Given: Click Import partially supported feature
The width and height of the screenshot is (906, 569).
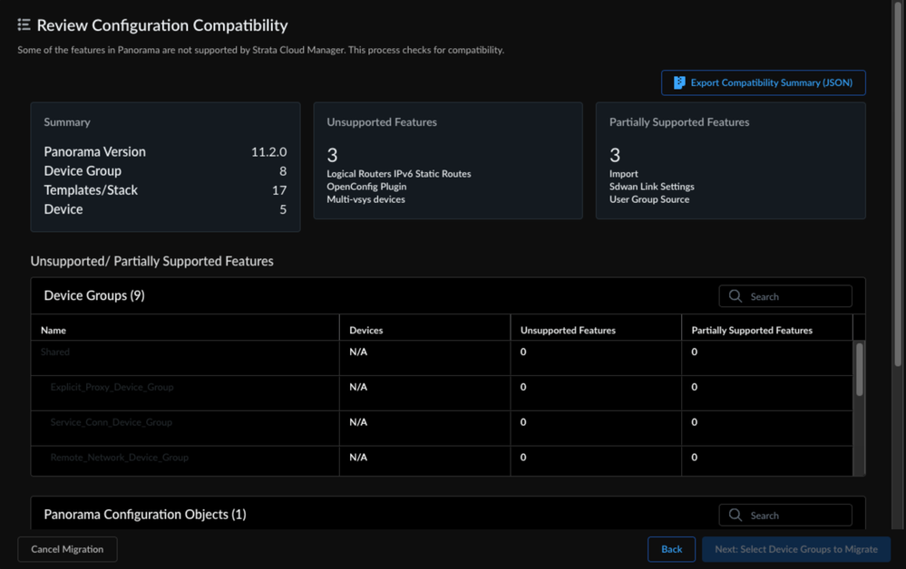Looking at the screenshot, I should point(623,174).
